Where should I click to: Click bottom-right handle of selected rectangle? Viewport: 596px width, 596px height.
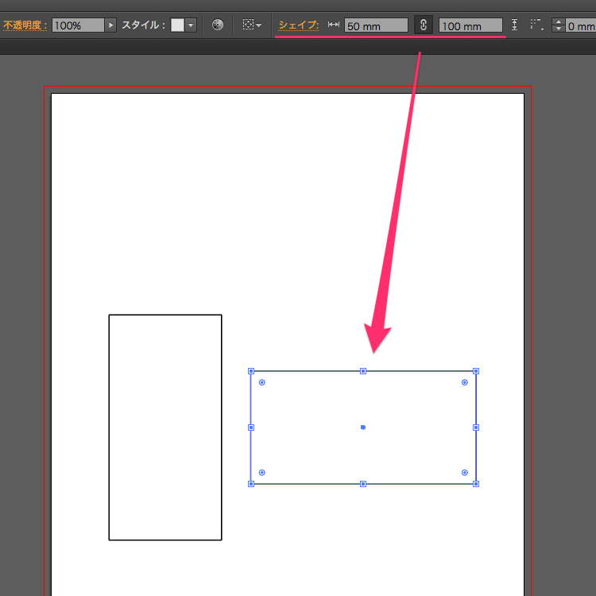476,484
